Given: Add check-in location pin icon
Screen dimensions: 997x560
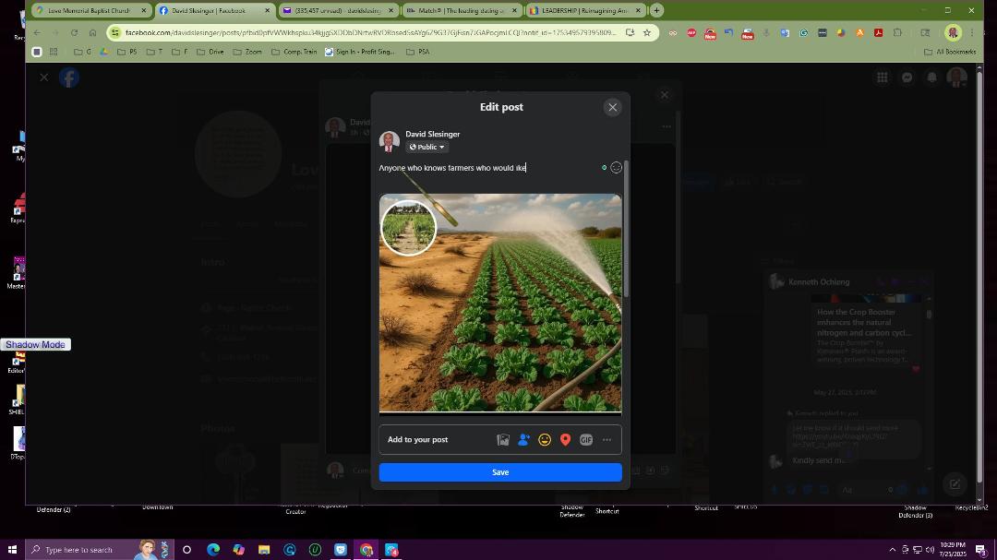Looking at the screenshot, I should [x=565, y=440].
